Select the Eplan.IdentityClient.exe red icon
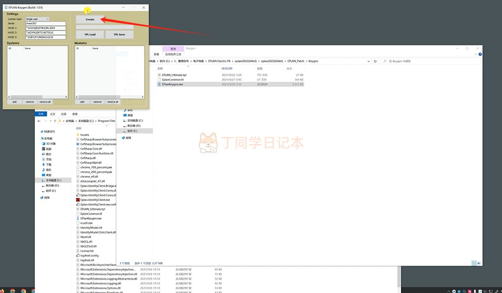Image resolution: width=502 pixels, height=293 pixels. [x=78, y=200]
